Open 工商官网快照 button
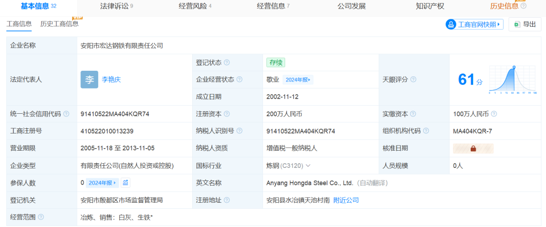The height and width of the screenshot is (227, 546). (474, 24)
